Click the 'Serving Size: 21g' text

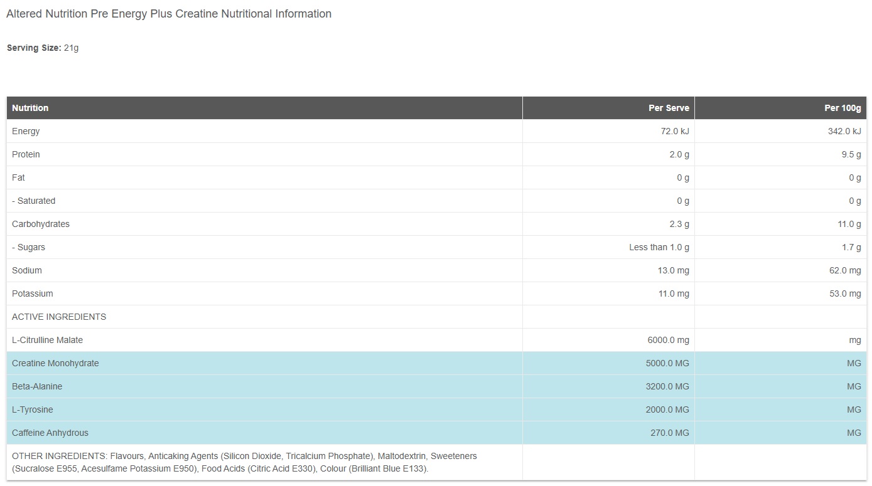(x=43, y=48)
